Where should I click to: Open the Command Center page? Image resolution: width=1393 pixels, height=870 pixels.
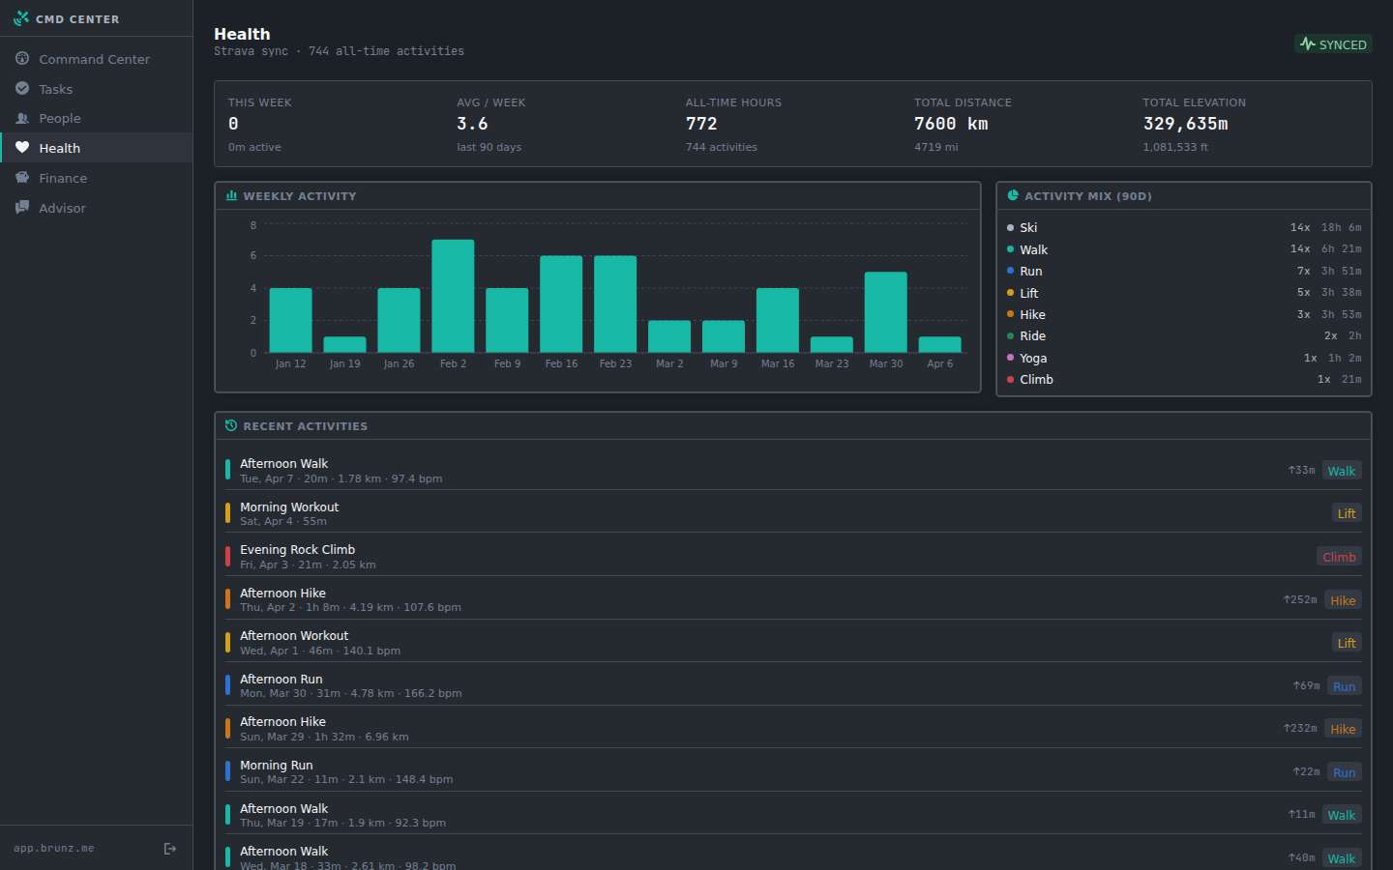coord(97,59)
